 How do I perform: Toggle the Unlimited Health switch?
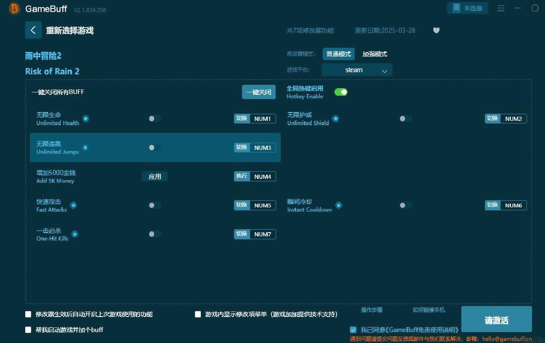coord(155,119)
